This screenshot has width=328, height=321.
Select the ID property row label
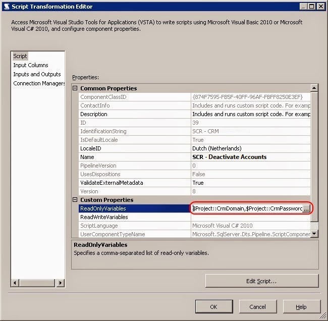(x=83, y=123)
